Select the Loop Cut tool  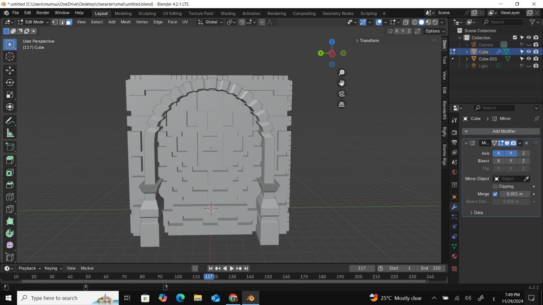(10, 197)
